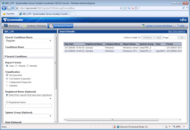The image size is (190, 130).
Task: Select Detailed classification
Action: tap(7, 86)
